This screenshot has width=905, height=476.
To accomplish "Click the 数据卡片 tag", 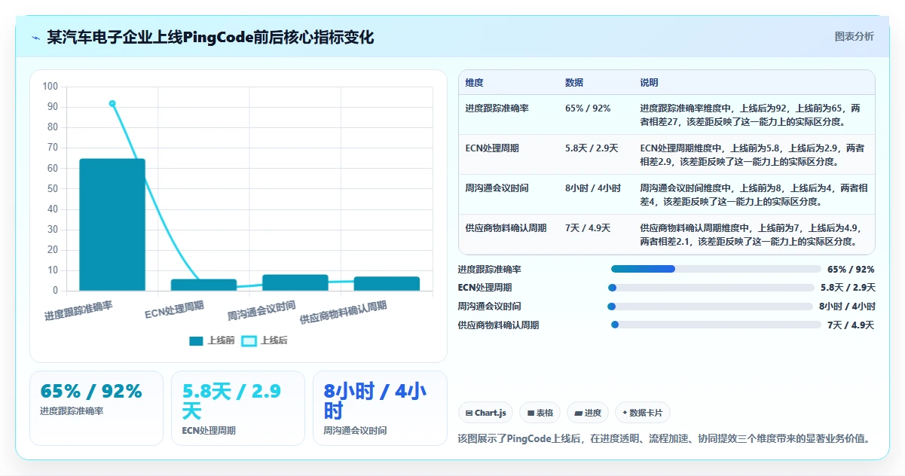I will coord(642,413).
